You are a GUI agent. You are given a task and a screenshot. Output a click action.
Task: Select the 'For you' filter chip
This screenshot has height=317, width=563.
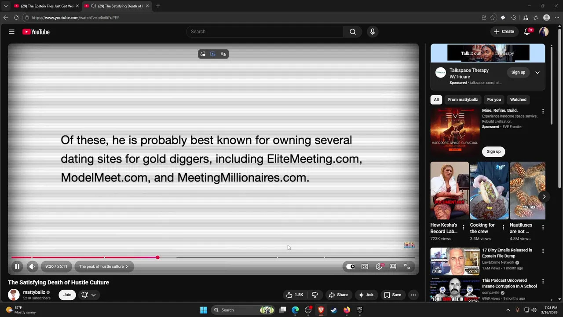[494, 100]
